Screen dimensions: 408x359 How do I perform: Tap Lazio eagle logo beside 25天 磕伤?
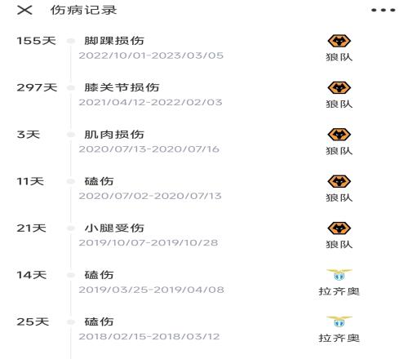coord(339,321)
